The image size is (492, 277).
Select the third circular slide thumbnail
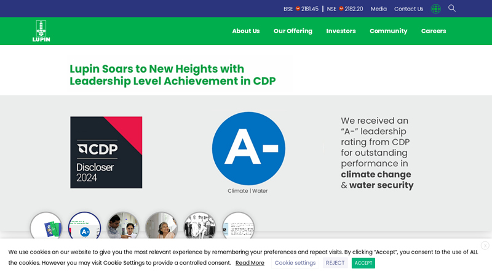coord(123,227)
